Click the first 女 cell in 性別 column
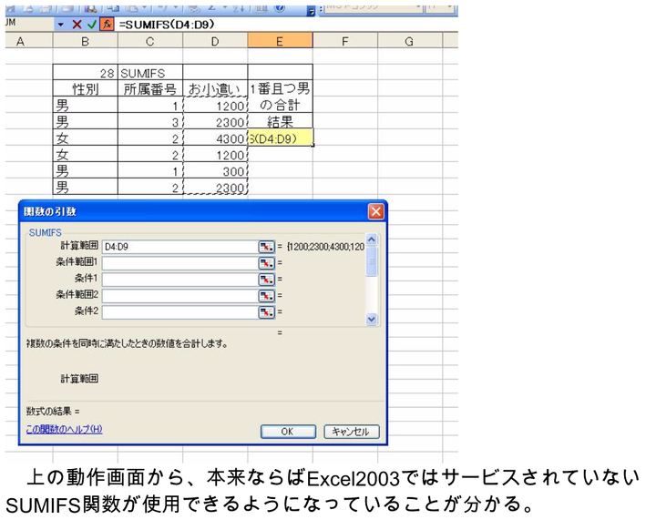Image resolution: width=656 pixels, height=530 pixels. (x=86, y=138)
